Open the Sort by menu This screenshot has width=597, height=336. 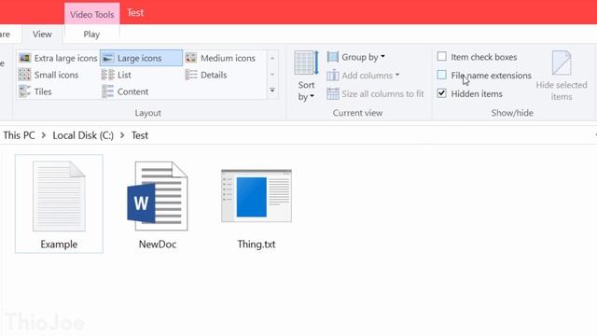point(306,77)
